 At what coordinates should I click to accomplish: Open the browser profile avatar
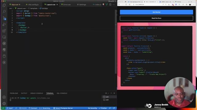pos(190,5)
